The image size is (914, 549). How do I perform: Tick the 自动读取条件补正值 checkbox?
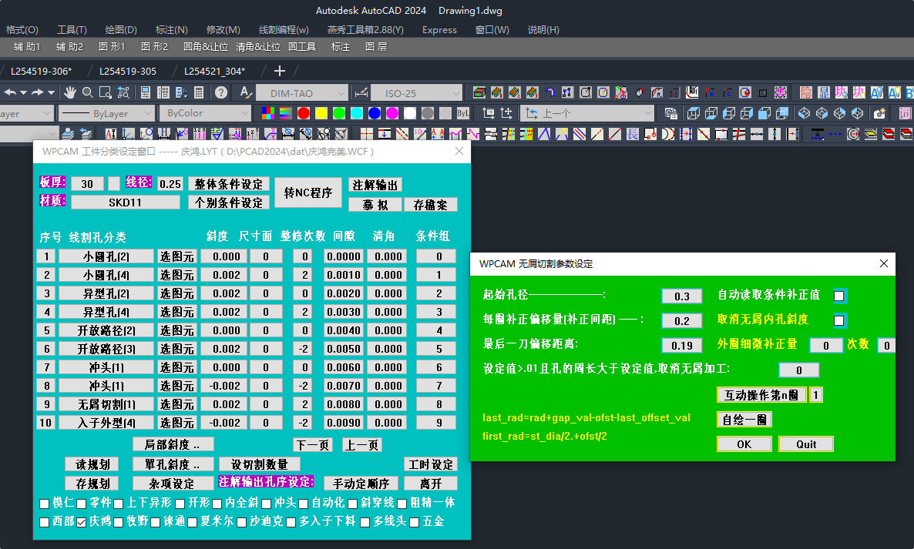[x=838, y=296]
